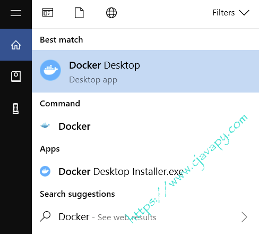Filter results by Documents icon
The height and width of the screenshot is (234, 259).
pyautogui.click(x=79, y=13)
